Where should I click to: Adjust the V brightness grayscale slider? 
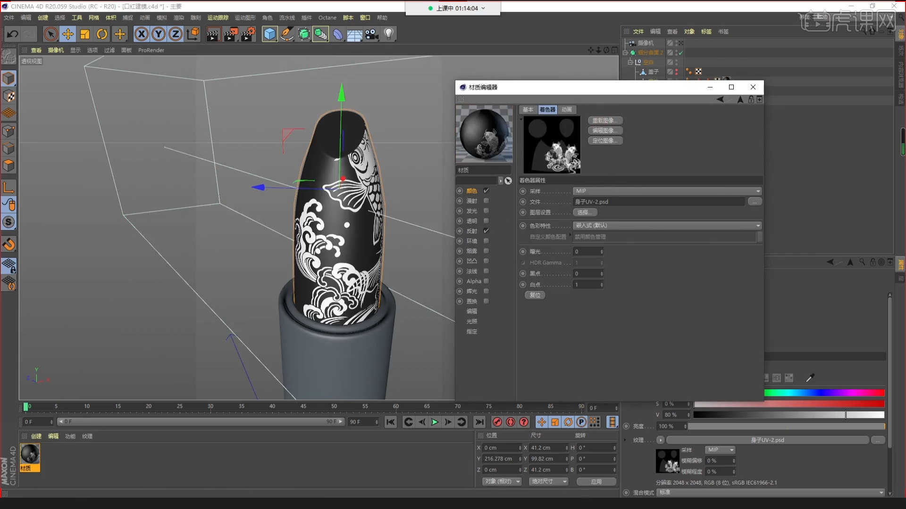789,415
